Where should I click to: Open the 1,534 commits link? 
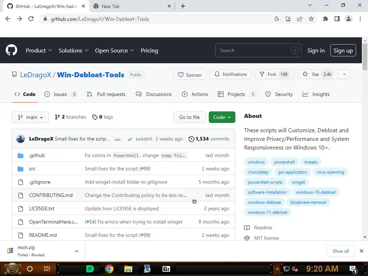pyautogui.click(x=209, y=139)
